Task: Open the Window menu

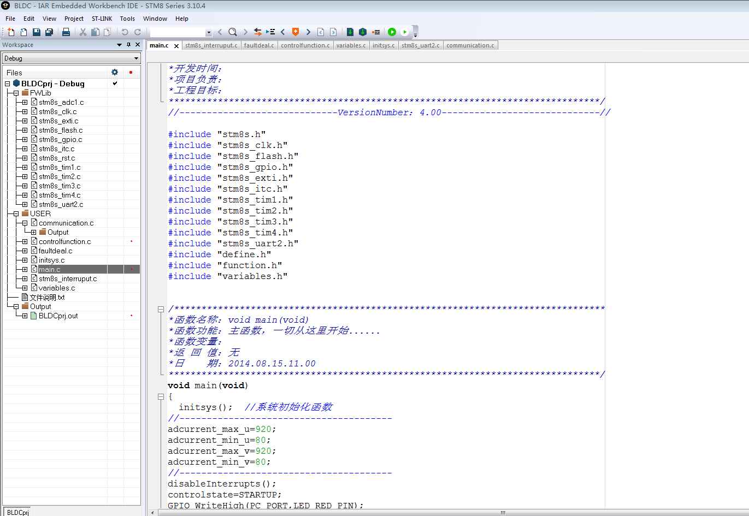Action: (155, 19)
